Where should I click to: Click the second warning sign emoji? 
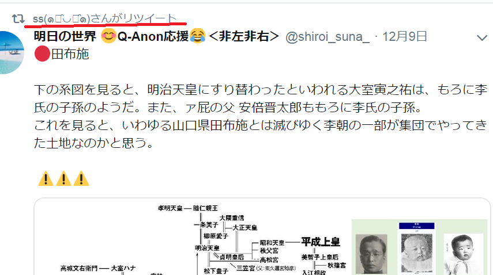[x=63, y=178]
